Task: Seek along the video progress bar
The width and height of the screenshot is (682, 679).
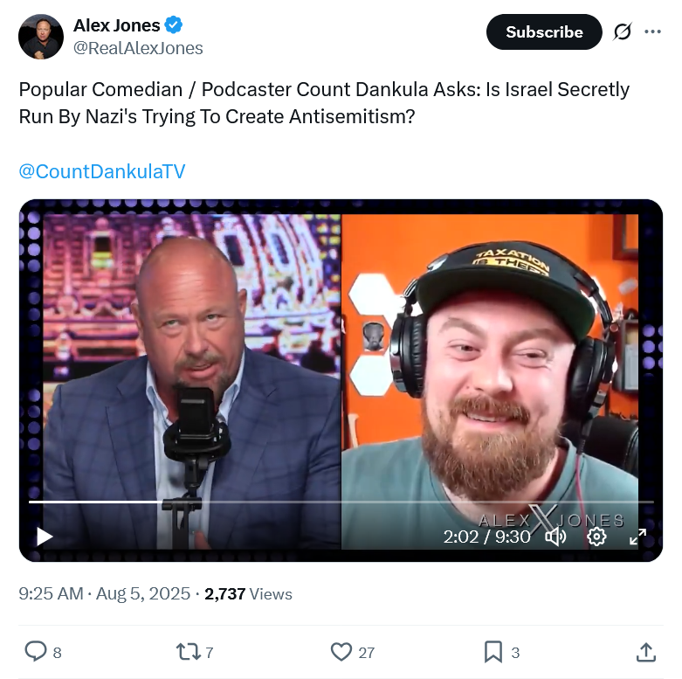Action: click(341, 502)
